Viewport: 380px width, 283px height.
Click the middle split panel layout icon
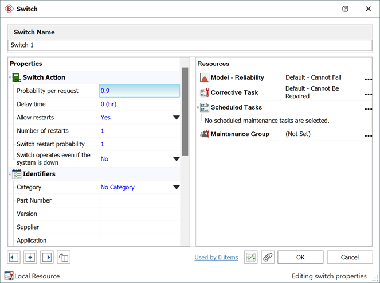pos(30,258)
